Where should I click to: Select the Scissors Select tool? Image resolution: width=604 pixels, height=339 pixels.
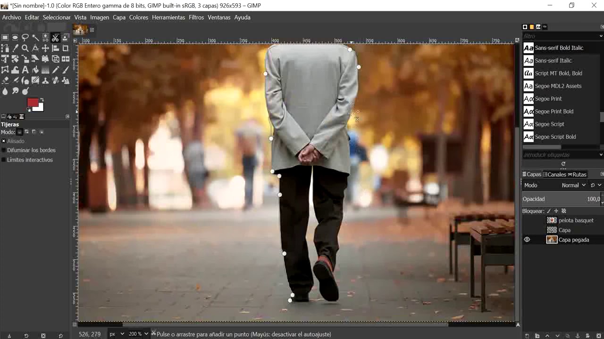pyautogui.click(x=55, y=38)
